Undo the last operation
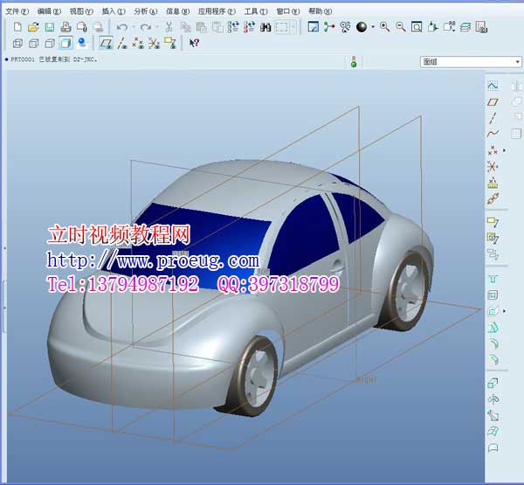 click(x=122, y=27)
